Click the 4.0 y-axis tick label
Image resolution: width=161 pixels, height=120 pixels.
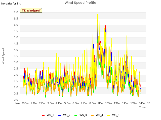point(16,50)
